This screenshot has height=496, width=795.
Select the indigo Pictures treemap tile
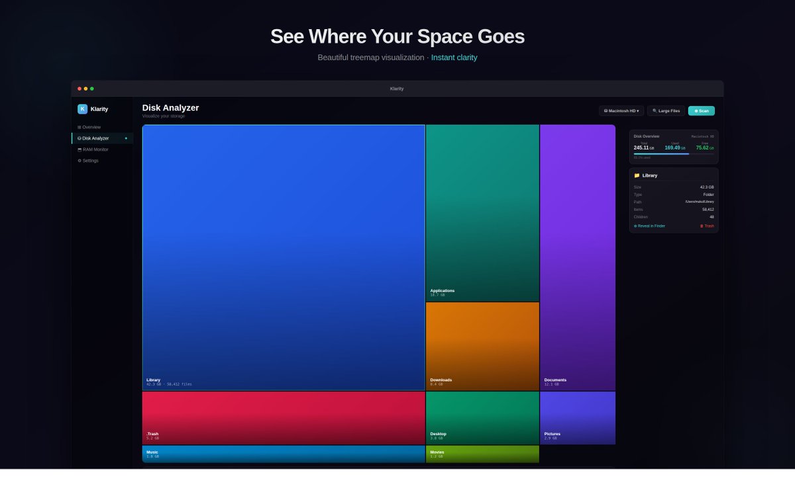[x=578, y=418]
